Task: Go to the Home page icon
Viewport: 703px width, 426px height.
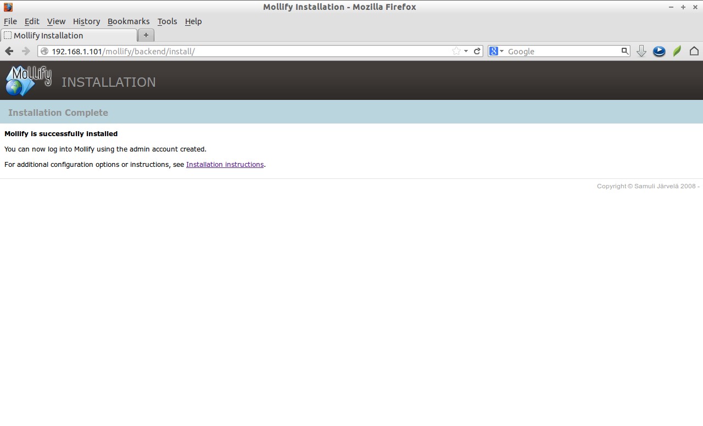Action: tap(694, 51)
